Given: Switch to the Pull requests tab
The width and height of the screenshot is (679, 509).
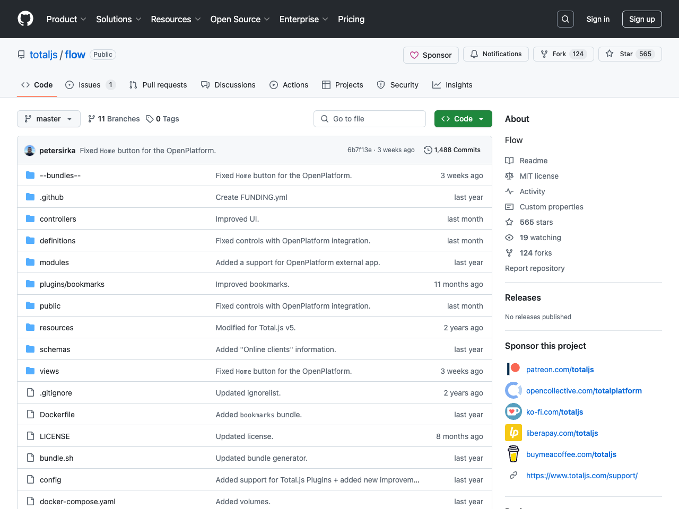Looking at the screenshot, I should (x=158, y=85).
